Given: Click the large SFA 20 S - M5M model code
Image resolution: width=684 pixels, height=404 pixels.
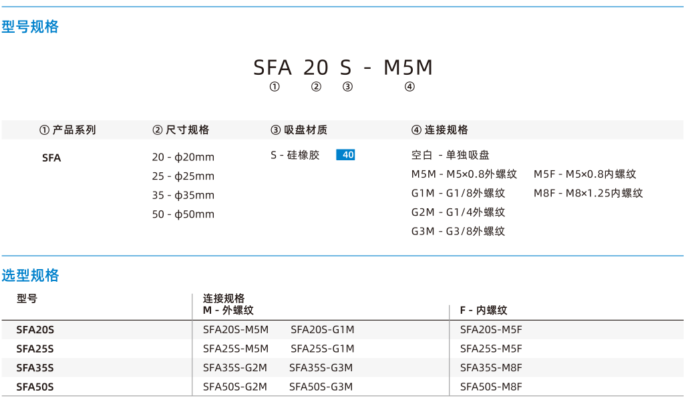Looking at the screenshot, I should click(x=343, y=67).
